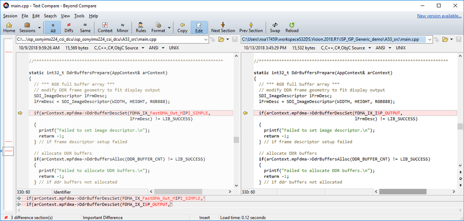Expand the Format dropdown arrow
The height and width of the screenshot is (221, 464).
pos(169,27)
